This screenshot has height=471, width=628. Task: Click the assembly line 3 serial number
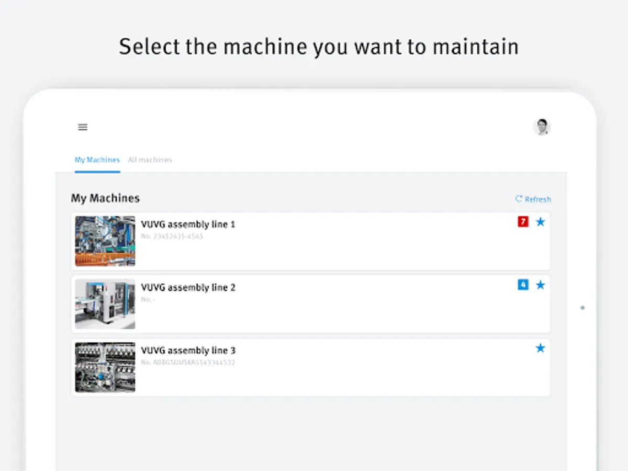[188, 362]
